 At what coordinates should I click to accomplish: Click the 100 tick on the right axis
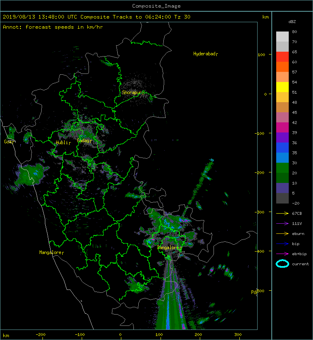261,55
